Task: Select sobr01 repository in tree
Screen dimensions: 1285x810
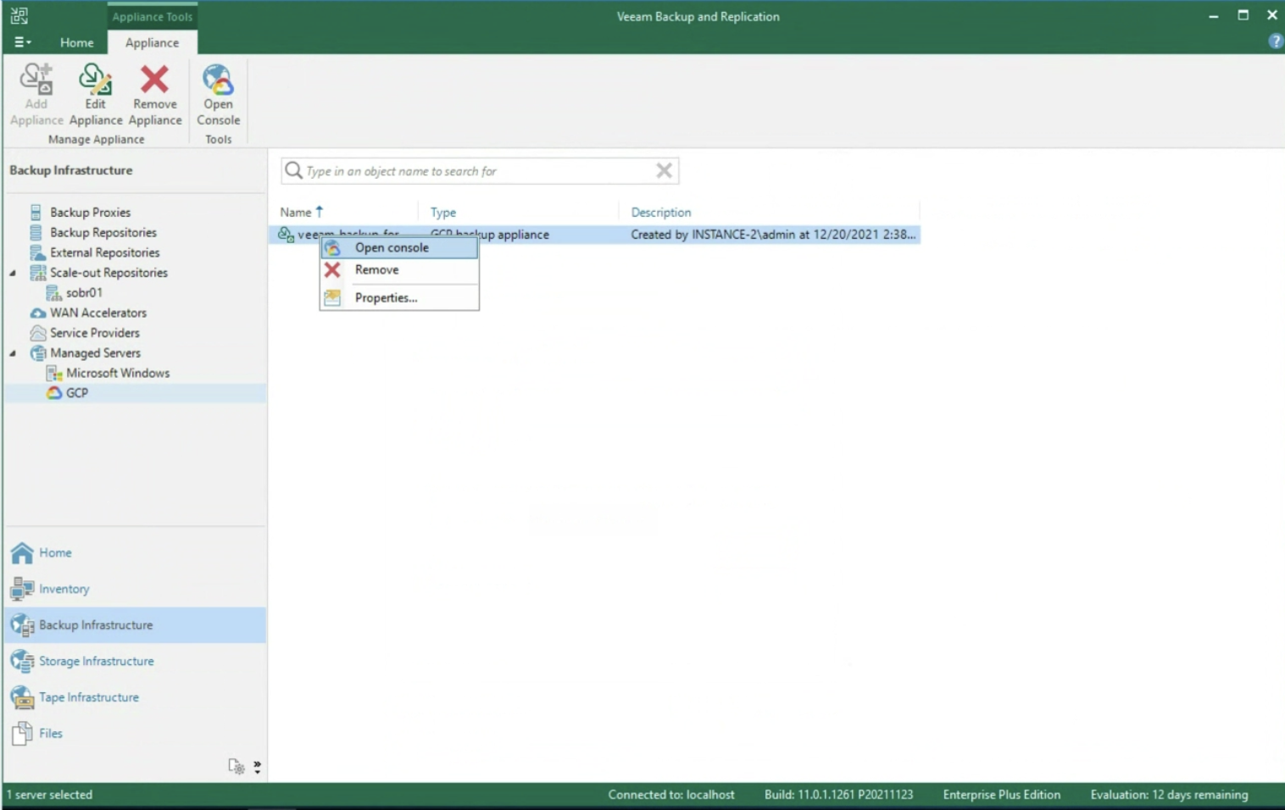Action: (84, 292)
